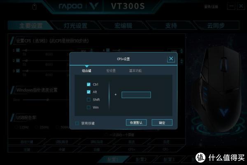This screenshot has width=247, height=165.
Task: Switch to the 宏设置 tab in dialog
Action: [111, 71]
